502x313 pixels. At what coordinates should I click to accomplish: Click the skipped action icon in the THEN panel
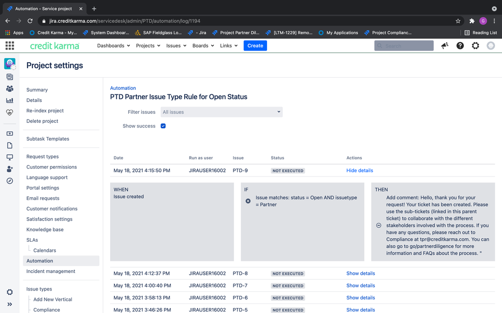pyautogui.click(x=378, y=225)
